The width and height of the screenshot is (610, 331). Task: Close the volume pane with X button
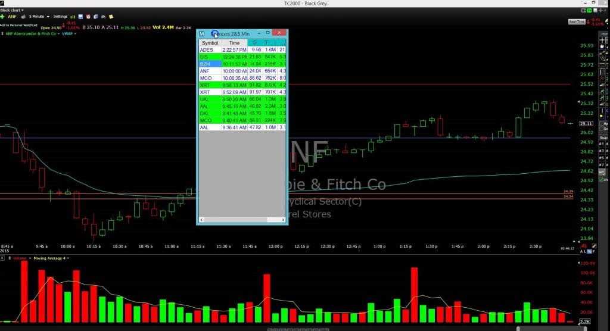2,258
